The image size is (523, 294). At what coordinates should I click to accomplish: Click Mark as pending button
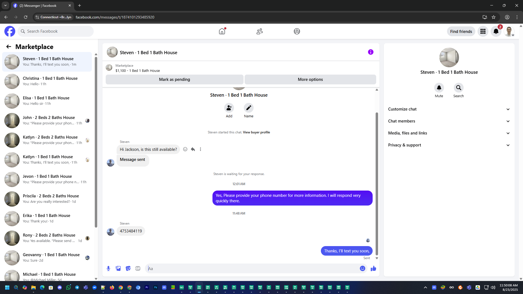(x=174, y=79)
